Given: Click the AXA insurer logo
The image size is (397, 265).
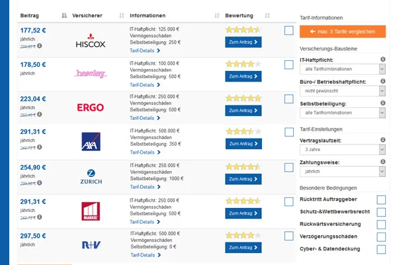Looking at the screenshot, I should [91, 142].
